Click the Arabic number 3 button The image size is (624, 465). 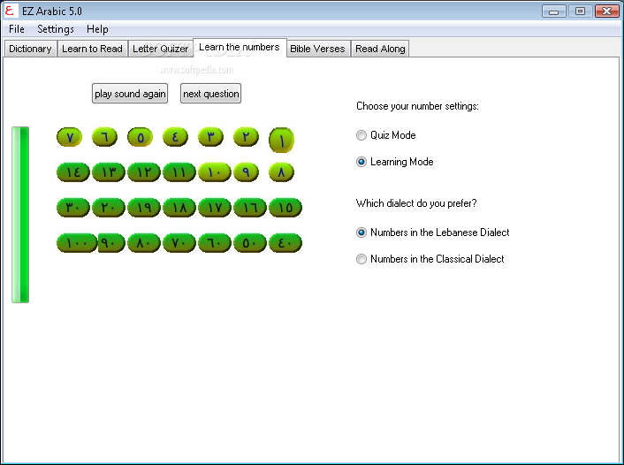click(x=210, y=137)
